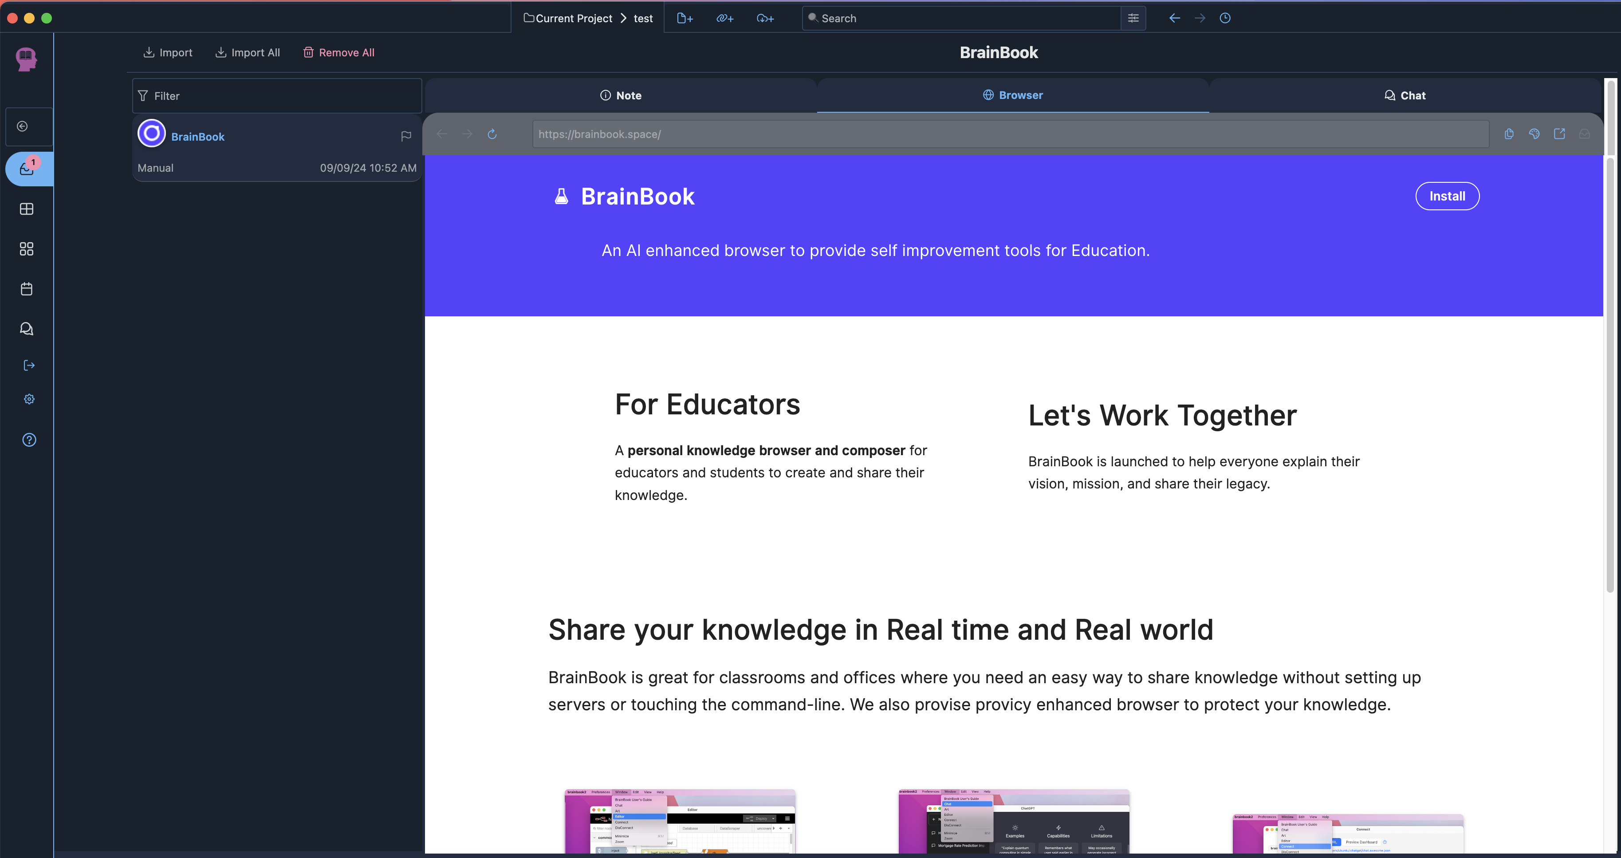Click the add link icon in toolbar
Viewport: 1621px width, 858px height.
point(725,18)
